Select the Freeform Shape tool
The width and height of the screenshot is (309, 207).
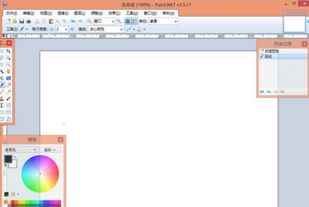click(x=8, y=119)
